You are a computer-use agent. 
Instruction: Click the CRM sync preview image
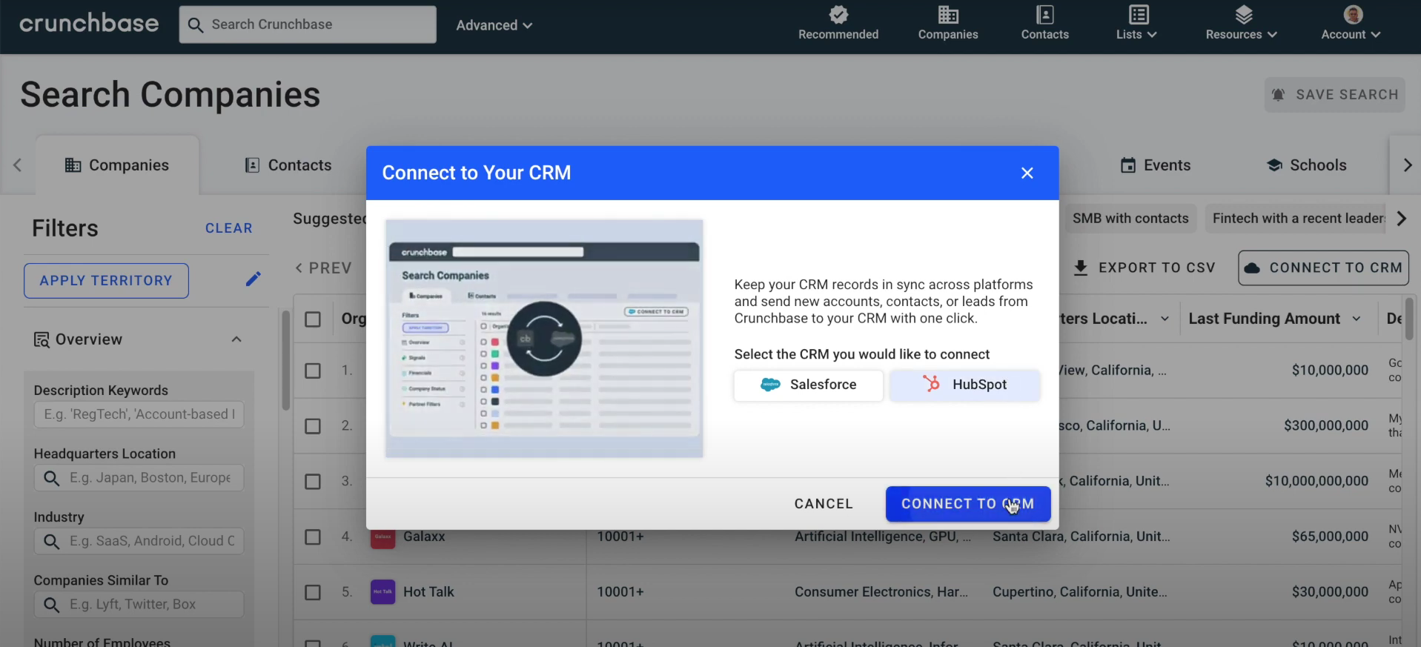tap(544, 338)
